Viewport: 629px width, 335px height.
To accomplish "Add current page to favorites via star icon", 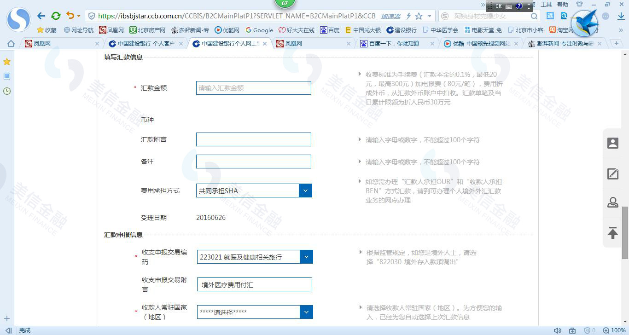I will point(418,15).
